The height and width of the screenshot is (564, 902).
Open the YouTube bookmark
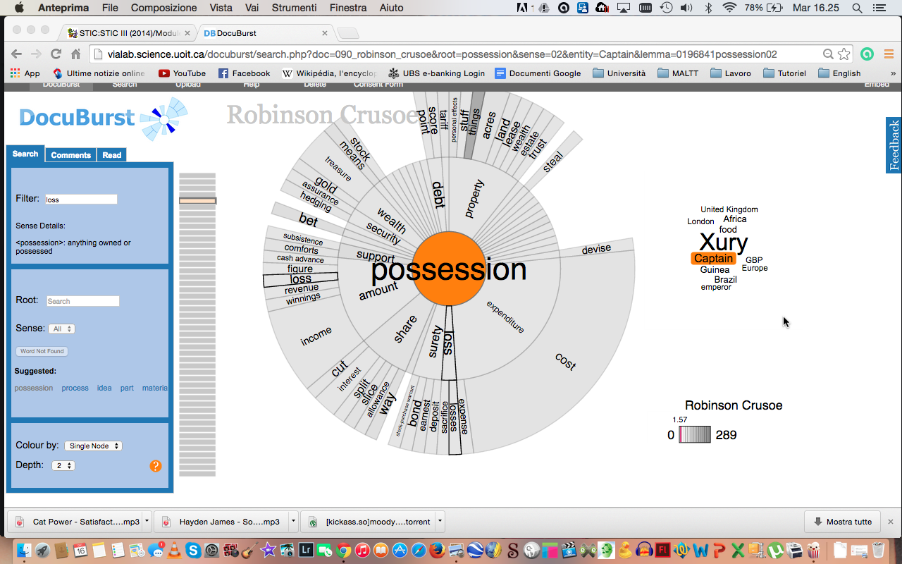point(182,73)
